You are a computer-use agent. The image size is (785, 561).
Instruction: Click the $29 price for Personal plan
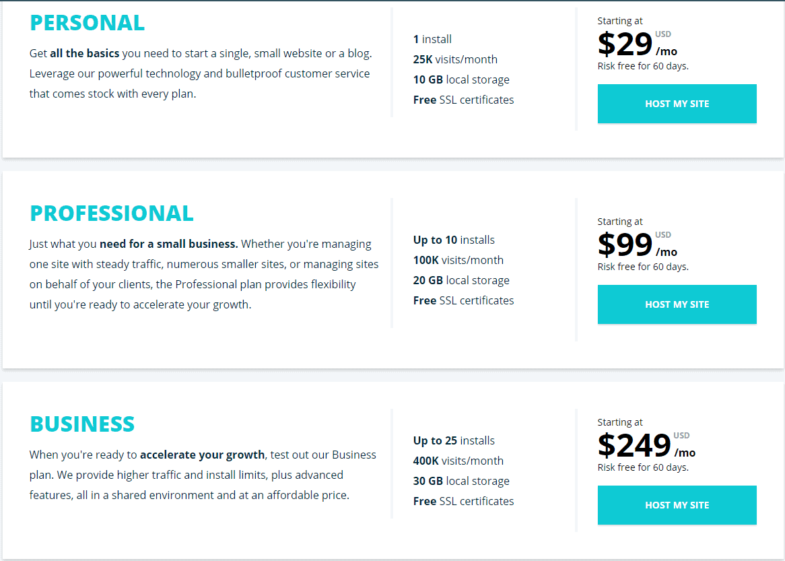click(625, 44)
